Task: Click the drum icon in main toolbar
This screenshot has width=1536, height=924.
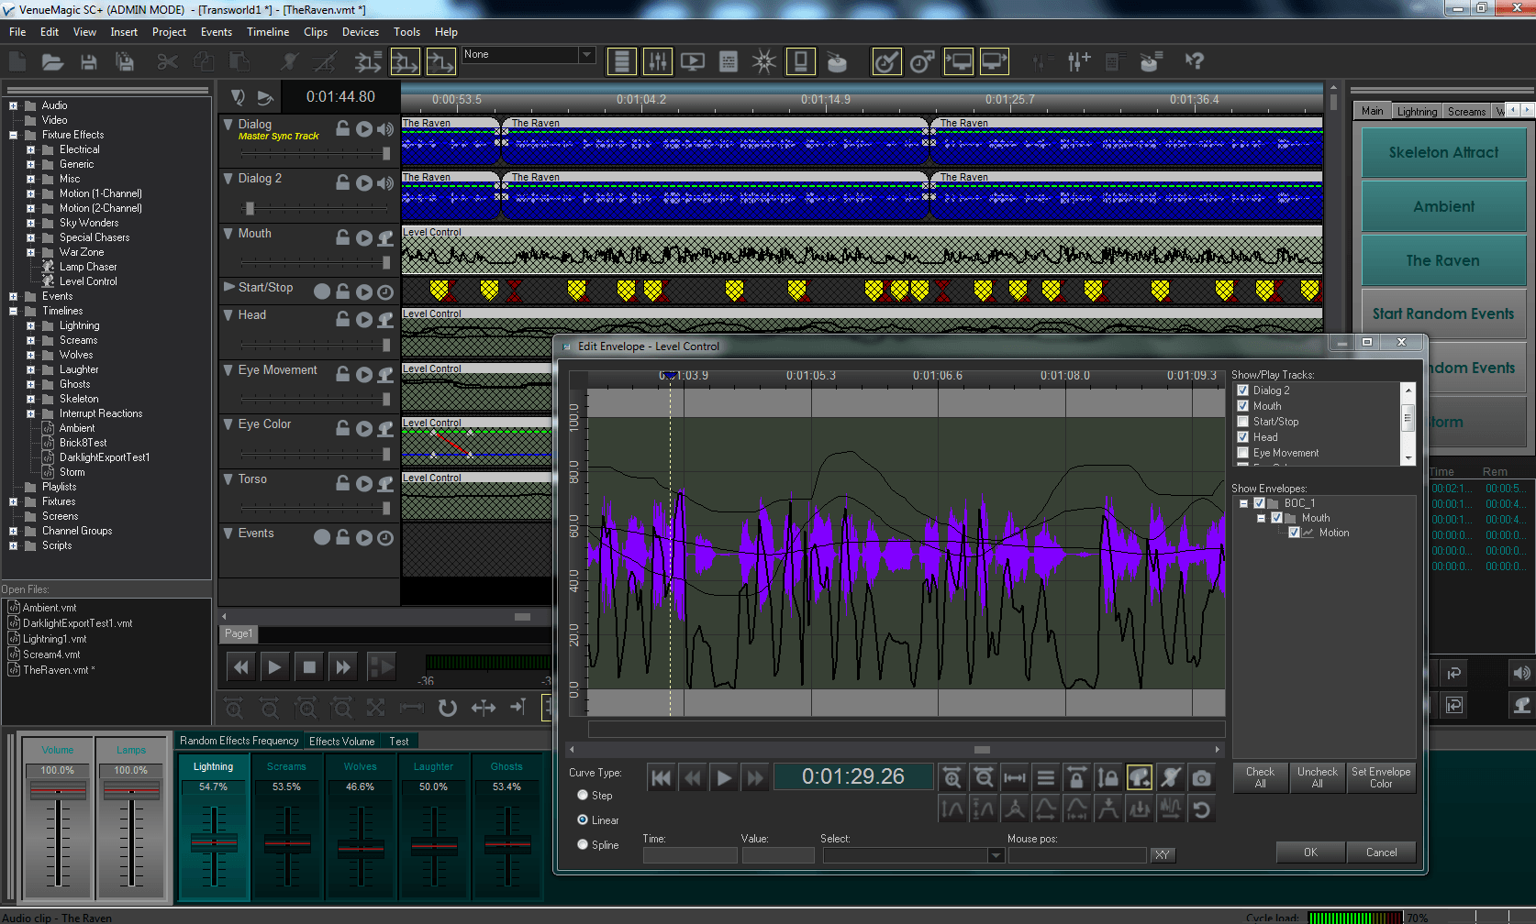Action: (x=837, y=61)
